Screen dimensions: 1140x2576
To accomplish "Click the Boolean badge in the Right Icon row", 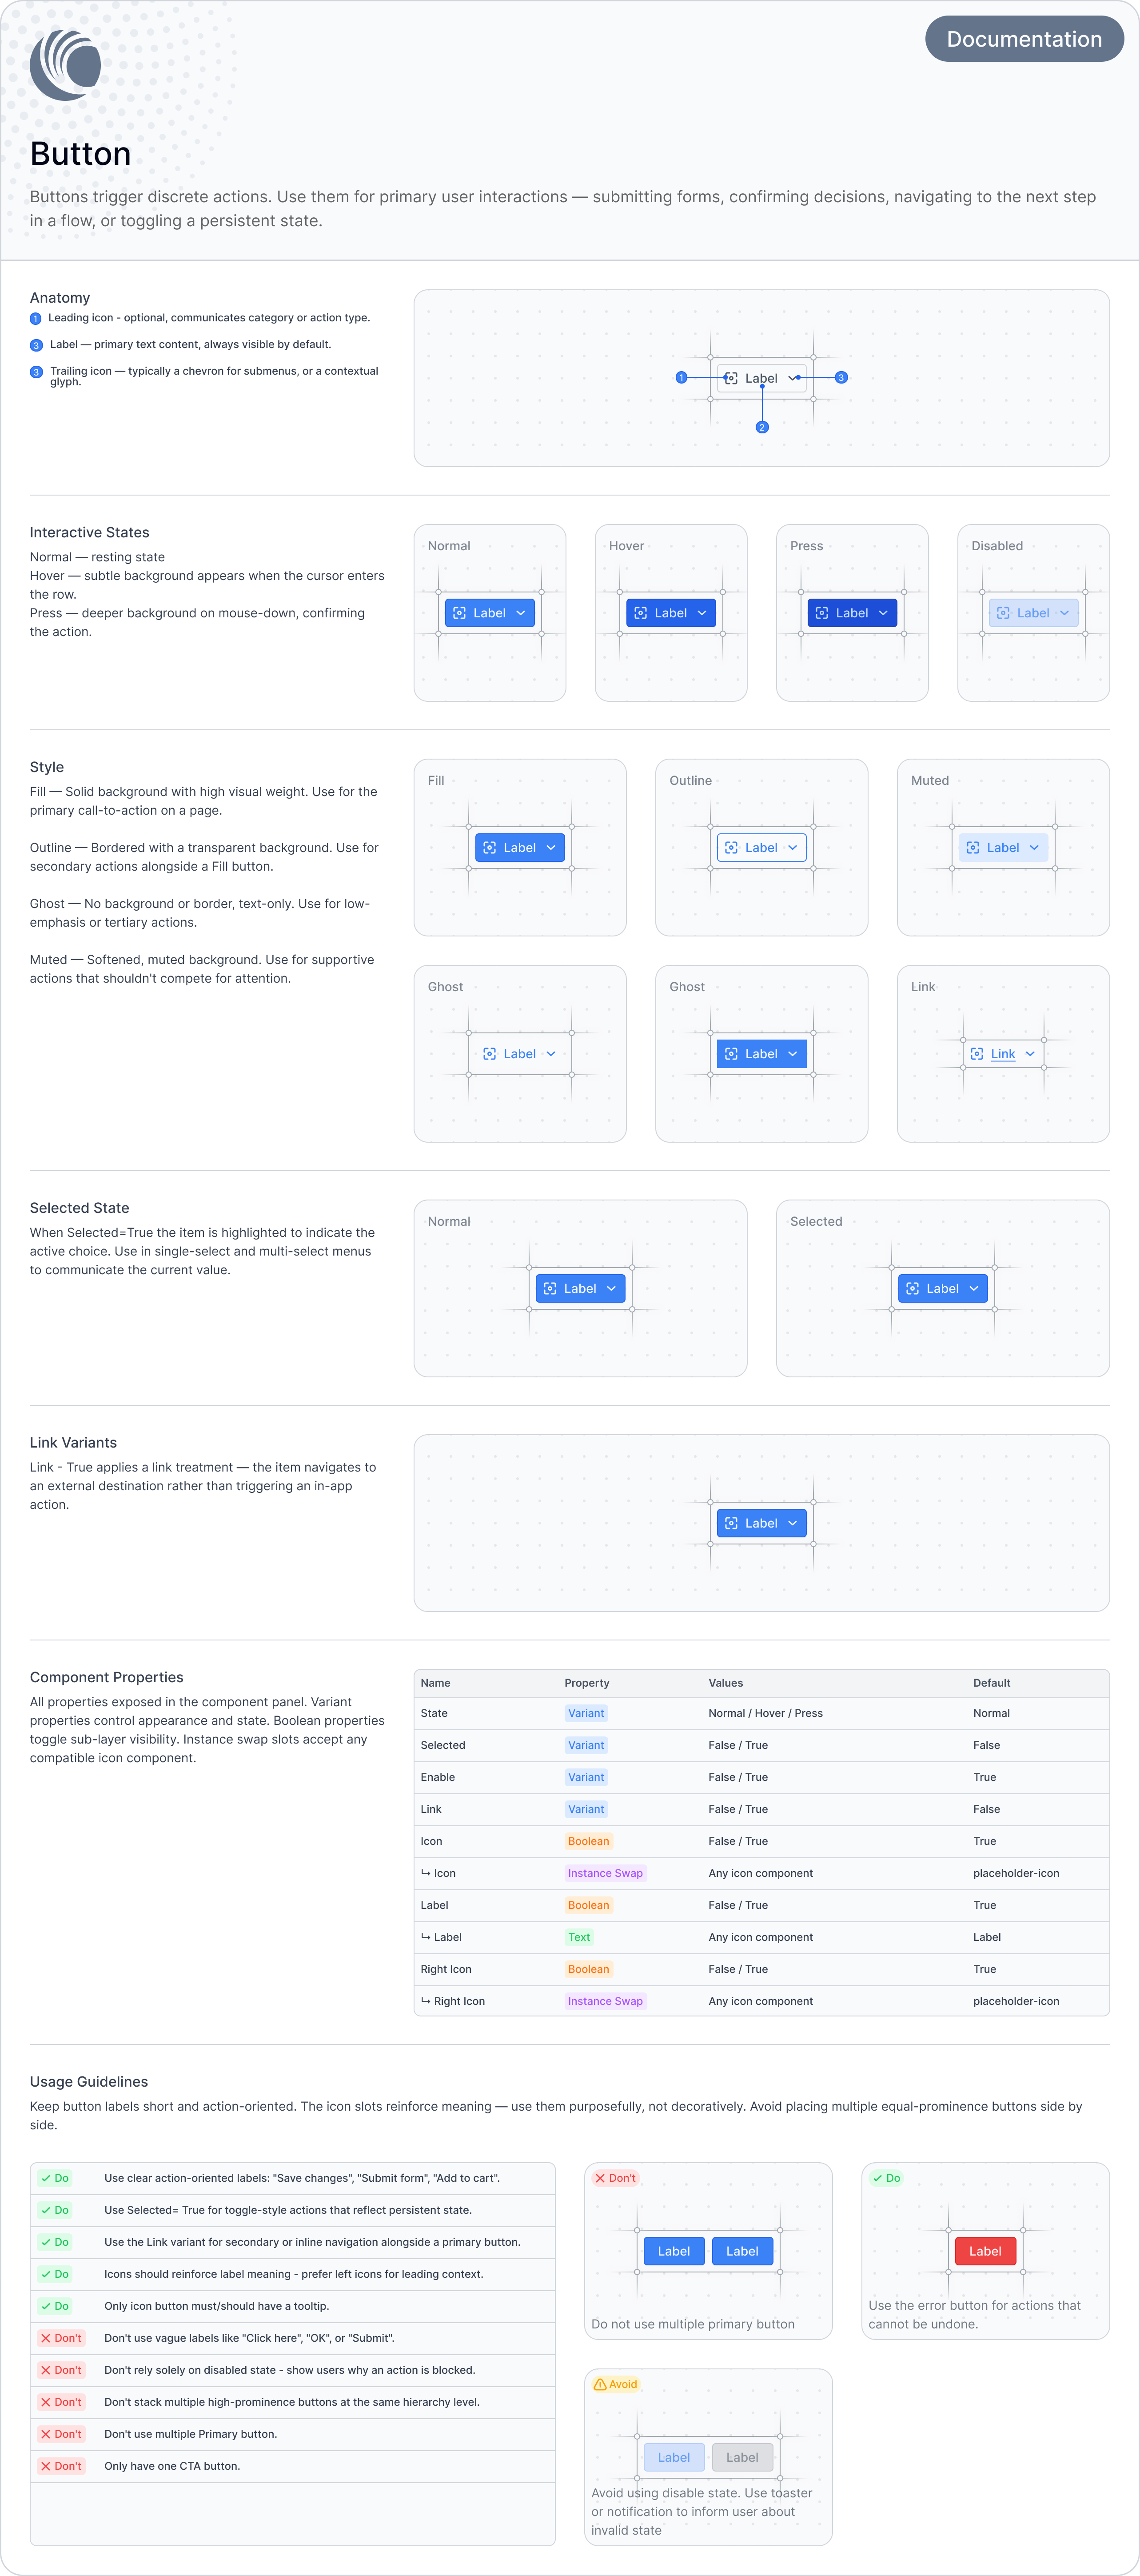I will click(589, 1969).
